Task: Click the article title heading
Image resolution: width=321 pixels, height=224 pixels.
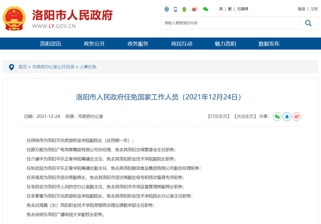Action: tap(159, 97)
